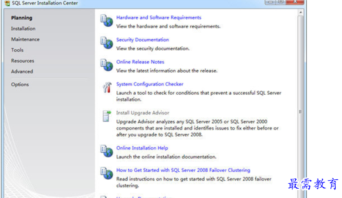This screenshot has height=198, width=342.
Task: Click 'View the hardware and software requirements.' text
Action: pyautogui.click(x=168, y=26)
